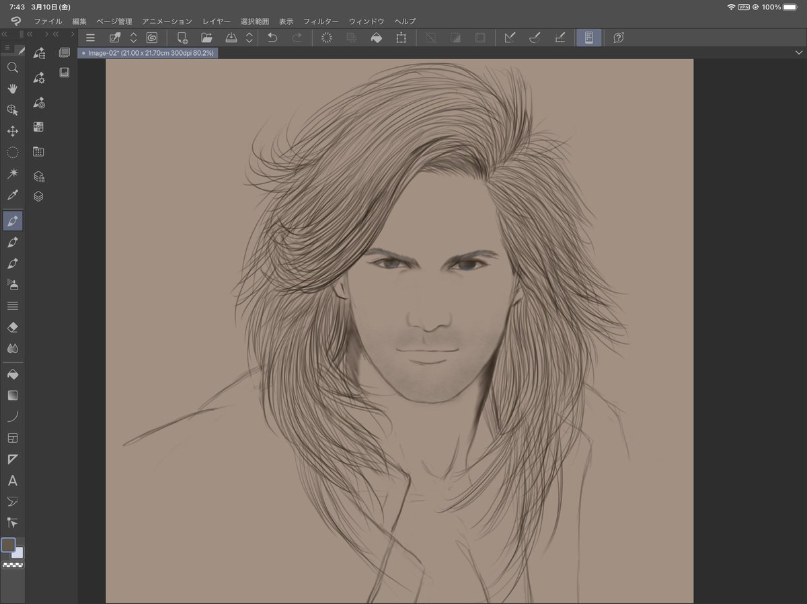Toggle Snap to Ruler
The image size is (807, 604).
[510, 38]
